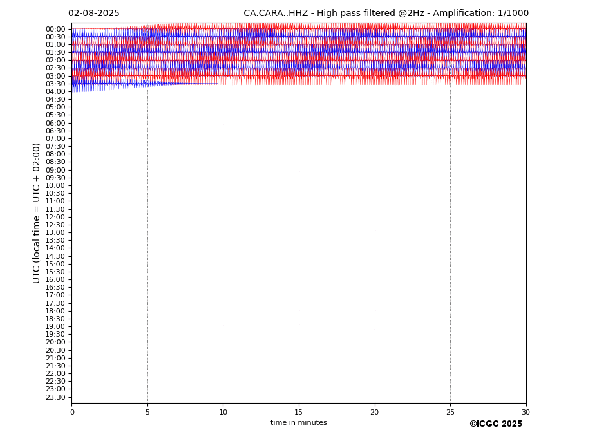Click the 09:00 time tick label

pos(55,170)
